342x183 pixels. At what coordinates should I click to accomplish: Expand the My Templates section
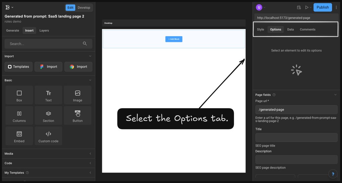click(x=90, y=173)
